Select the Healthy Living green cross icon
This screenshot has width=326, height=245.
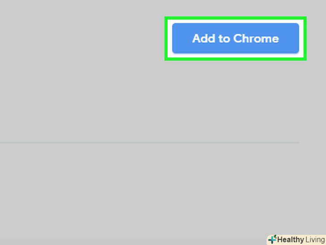point(272,240)
